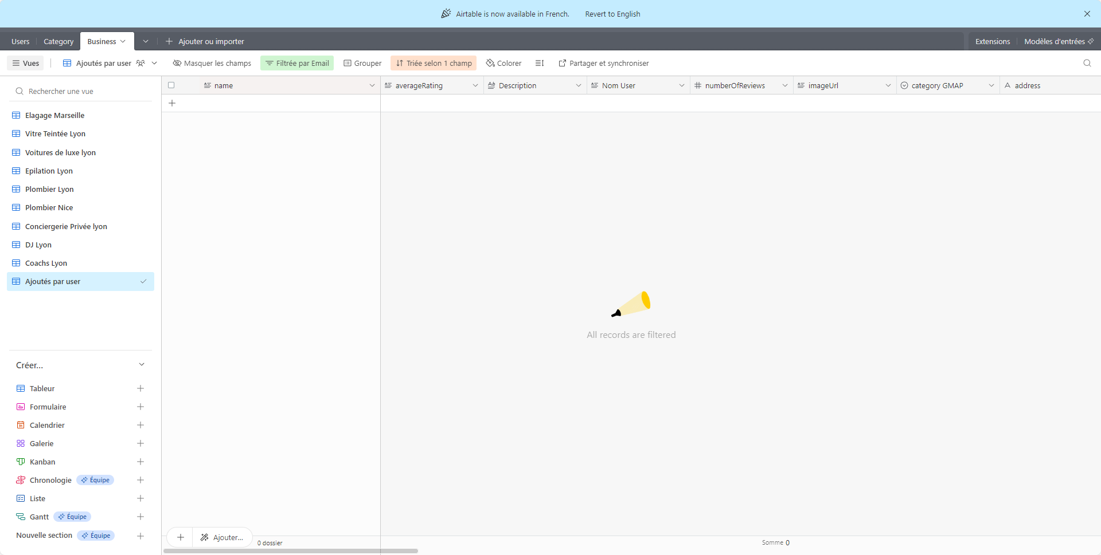
Task: Open Partager et synchroniser
Action: pyautogui.click(x=604, y=63)
